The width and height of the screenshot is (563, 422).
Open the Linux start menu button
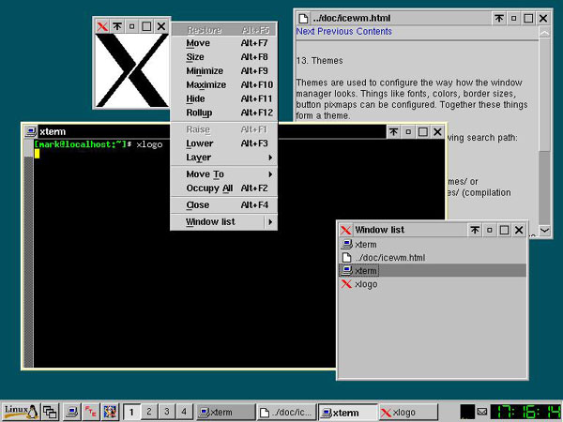21,412
